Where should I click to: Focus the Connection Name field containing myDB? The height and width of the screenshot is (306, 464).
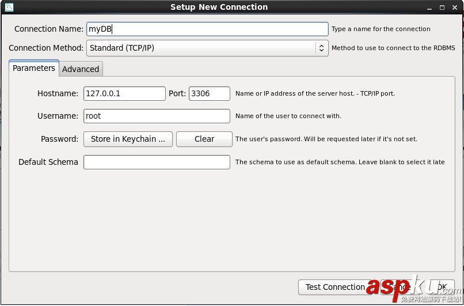(207, 29)
